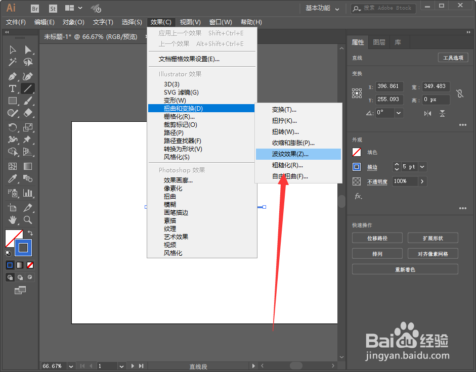Select the Rectangle tool

click(x=13, y=101)
